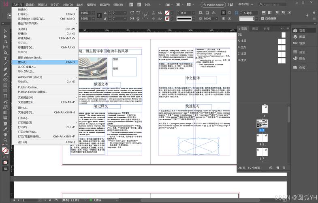Select the Direct Selection tool
This screenshot has height=203, width=318.
click(x=5, y=37)
